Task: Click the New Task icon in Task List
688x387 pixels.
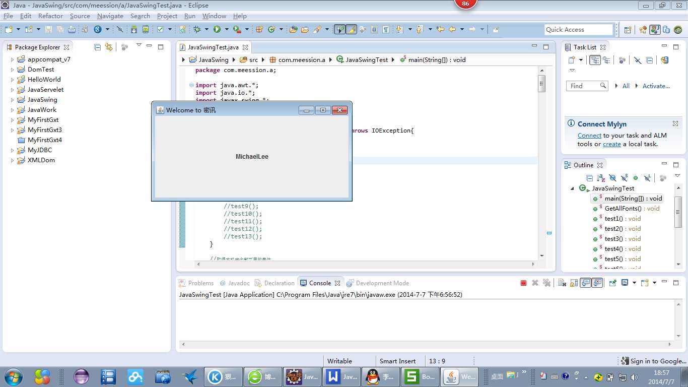Action: [x=572, y=60]
